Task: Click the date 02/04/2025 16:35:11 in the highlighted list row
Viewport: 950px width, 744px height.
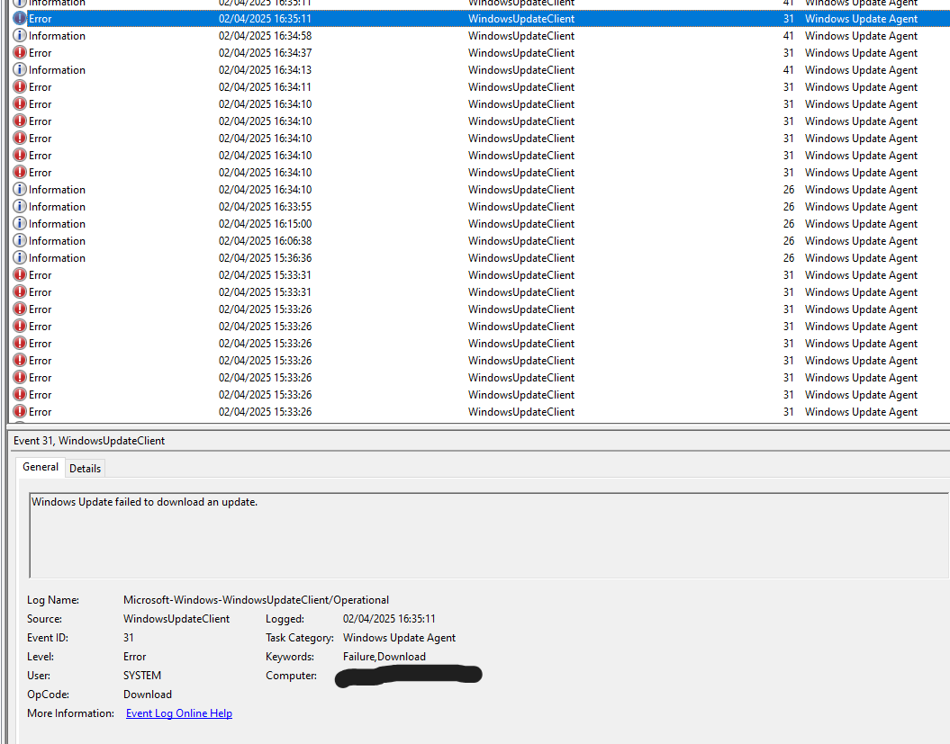Action: click(x=265, y=19)
